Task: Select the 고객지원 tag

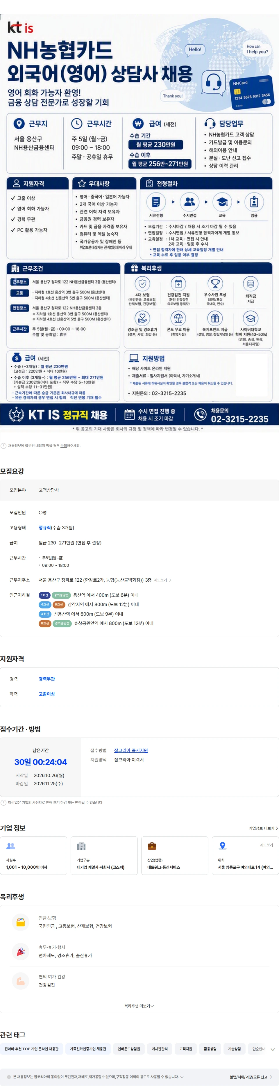Action: pos(185,1049)
